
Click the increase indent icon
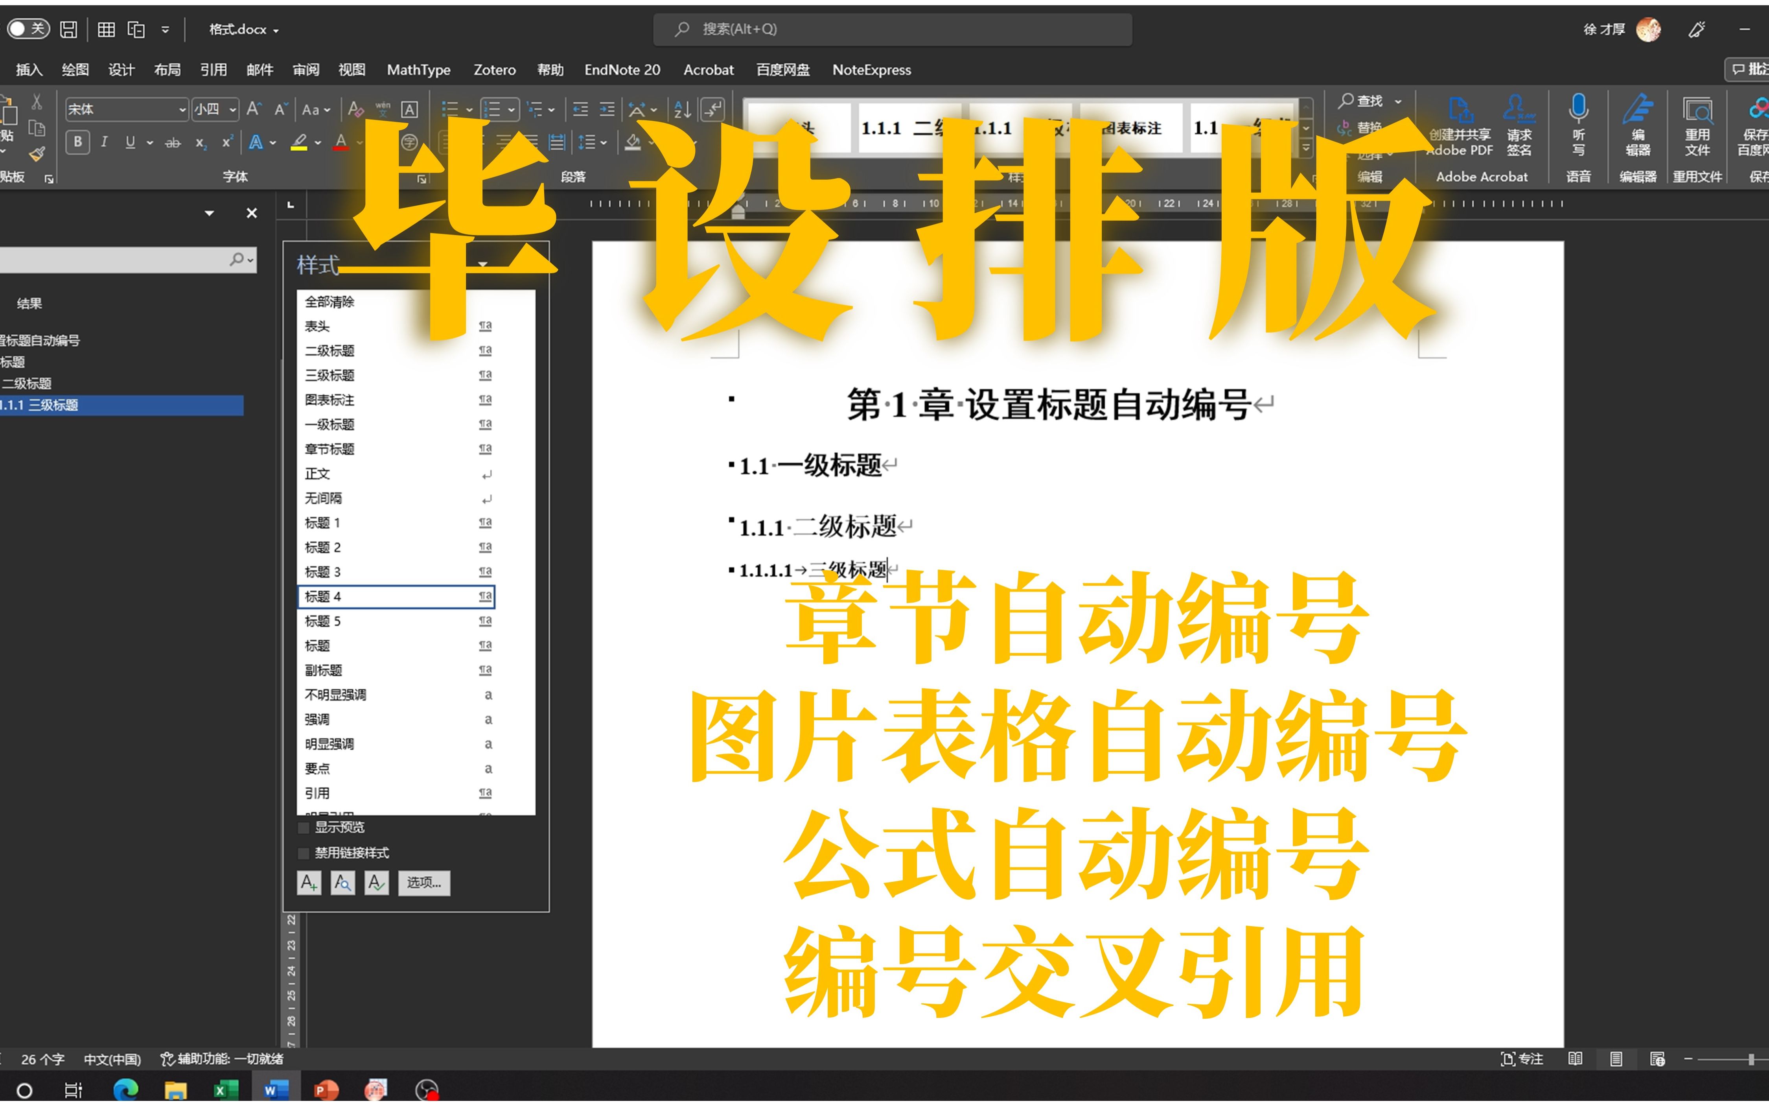607,110
